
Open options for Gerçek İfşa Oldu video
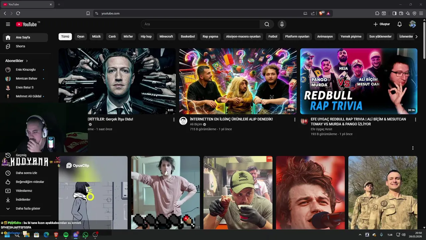point(174,119)
